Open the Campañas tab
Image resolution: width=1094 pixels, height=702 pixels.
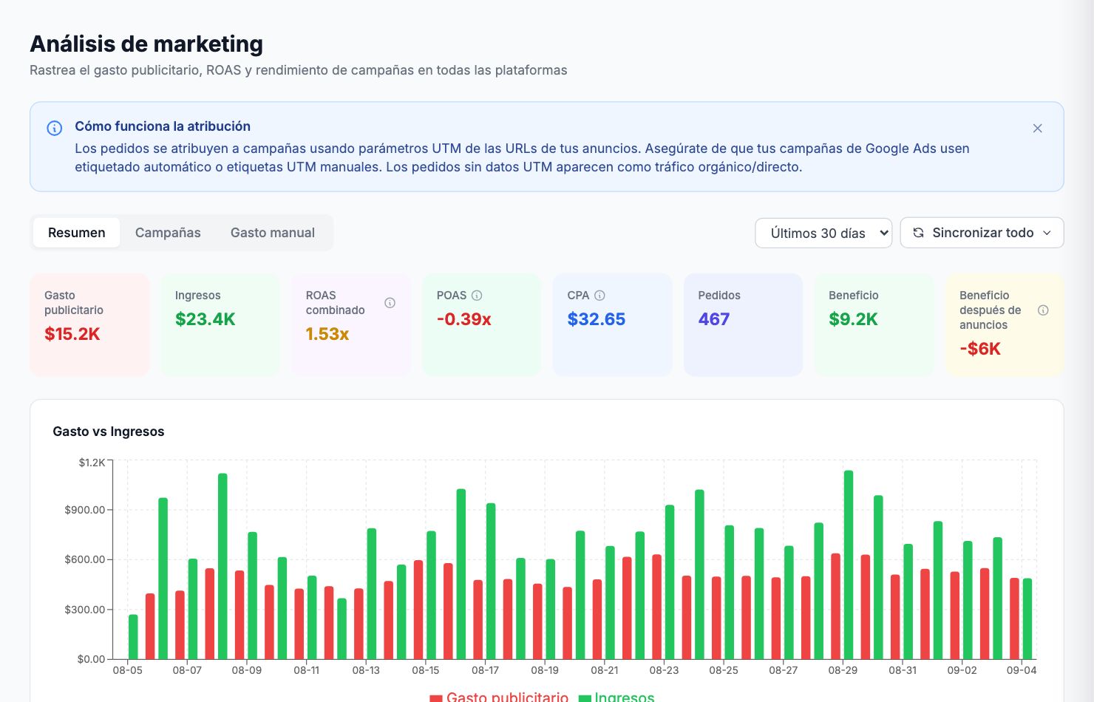coord(168,233)
